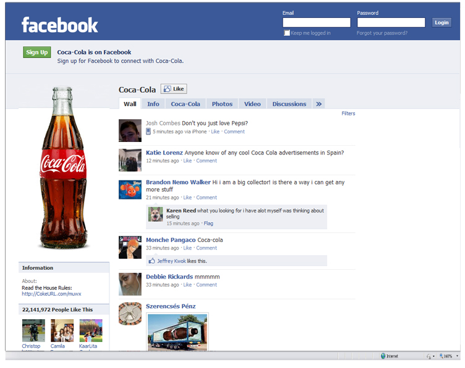The image size is (465, 368).
Task: Open the Discussions tab
Action: tap(289, 104)
